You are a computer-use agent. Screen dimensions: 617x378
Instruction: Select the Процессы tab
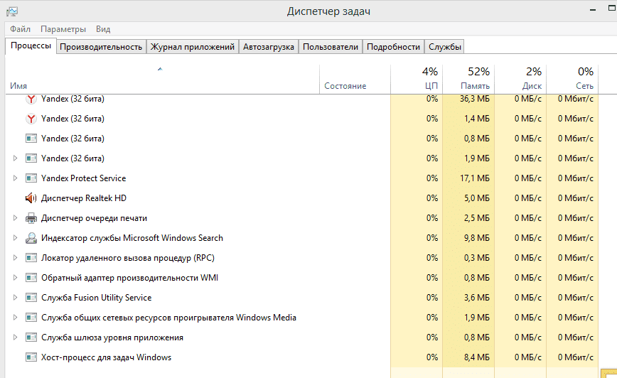coord(31,45)
